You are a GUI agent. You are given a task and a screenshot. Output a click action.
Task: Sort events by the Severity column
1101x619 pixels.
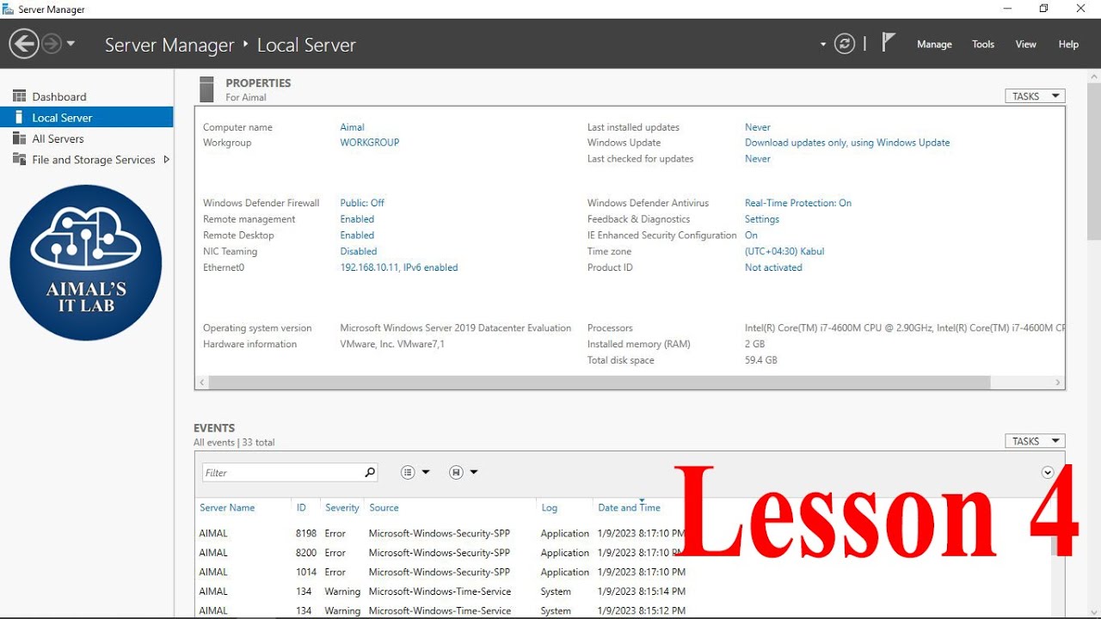(x=342, y=508)
